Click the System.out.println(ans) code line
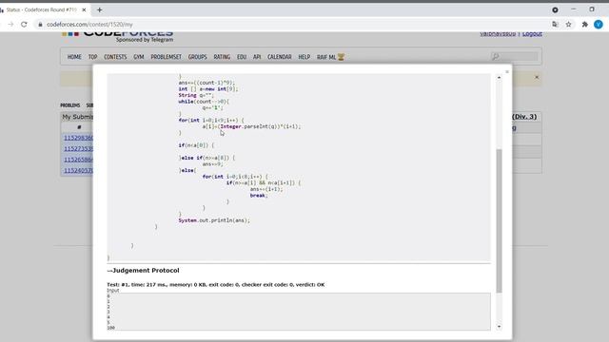The width and height of the screenshot is (609, 342). click(214, 220)
